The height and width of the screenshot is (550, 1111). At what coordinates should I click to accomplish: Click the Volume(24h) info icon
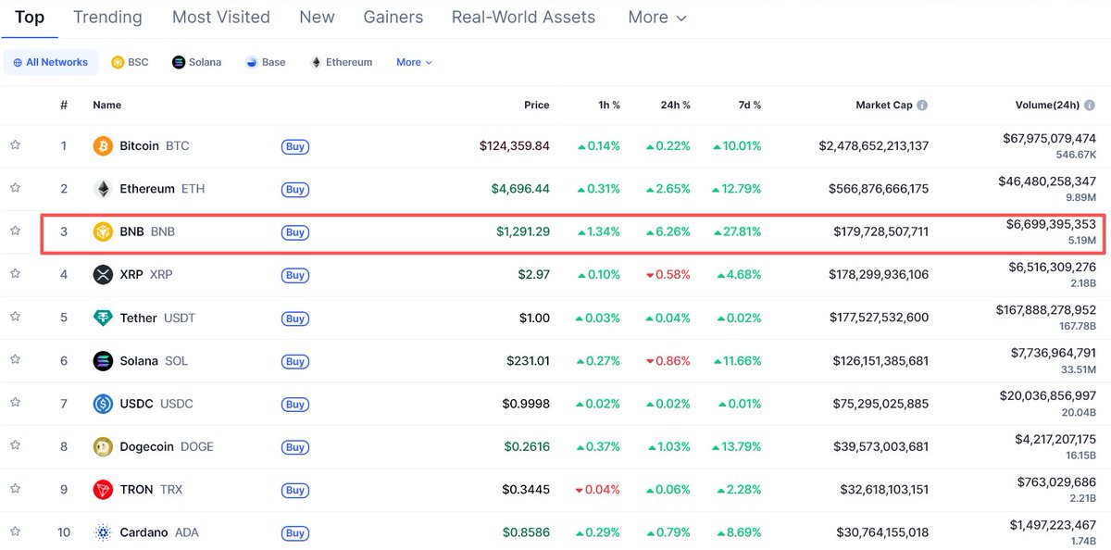pyautogui.click(x=1090, y=106)
